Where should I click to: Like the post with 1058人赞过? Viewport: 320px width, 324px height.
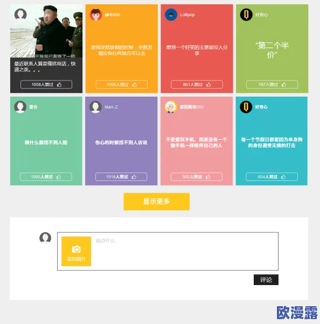(46, 84)
